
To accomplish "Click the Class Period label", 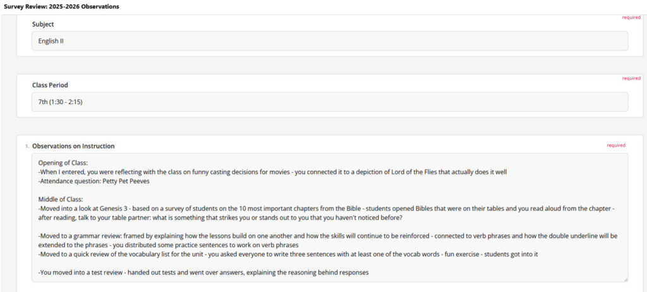I will [50, 85].
